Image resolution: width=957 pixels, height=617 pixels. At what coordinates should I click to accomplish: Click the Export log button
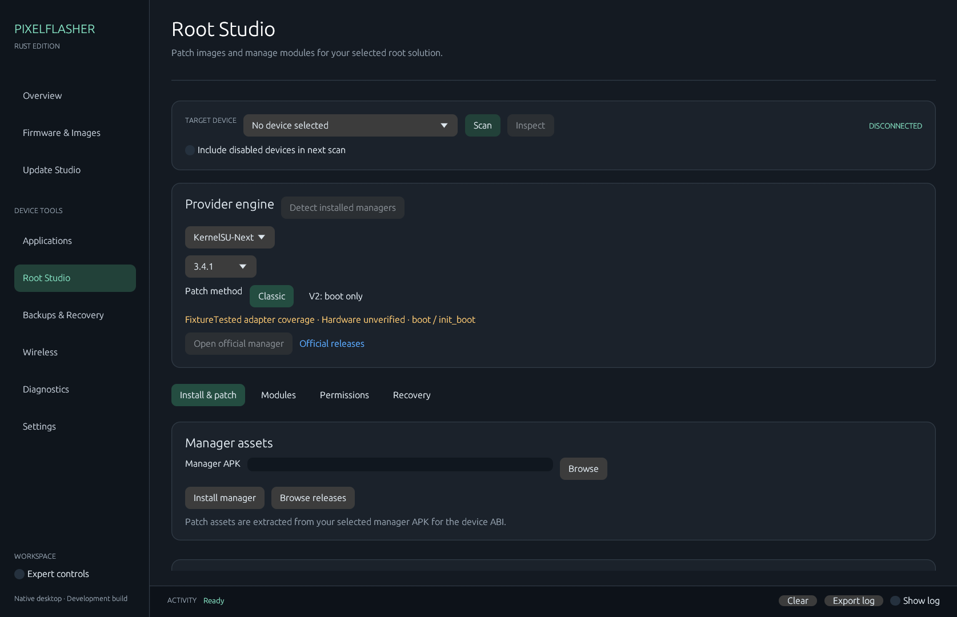(x=854, y=601)
